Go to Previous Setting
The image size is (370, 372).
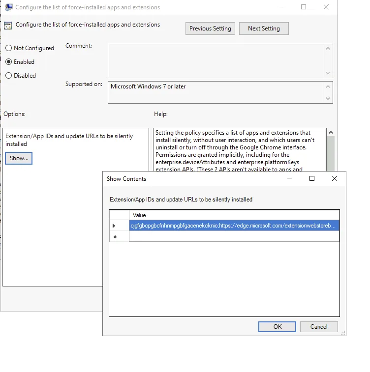tap(210, 29)
